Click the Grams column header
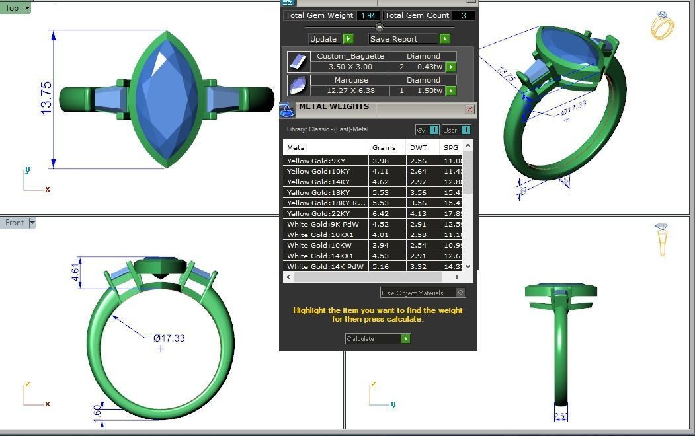 point(387,147)
